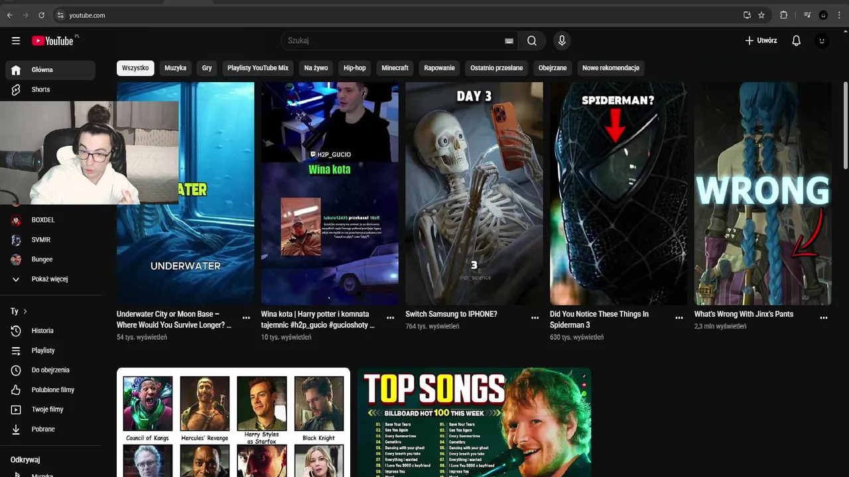Open Shorts in the sidebar
Viewport: 849px width, 477px height.
coord(50,89)
